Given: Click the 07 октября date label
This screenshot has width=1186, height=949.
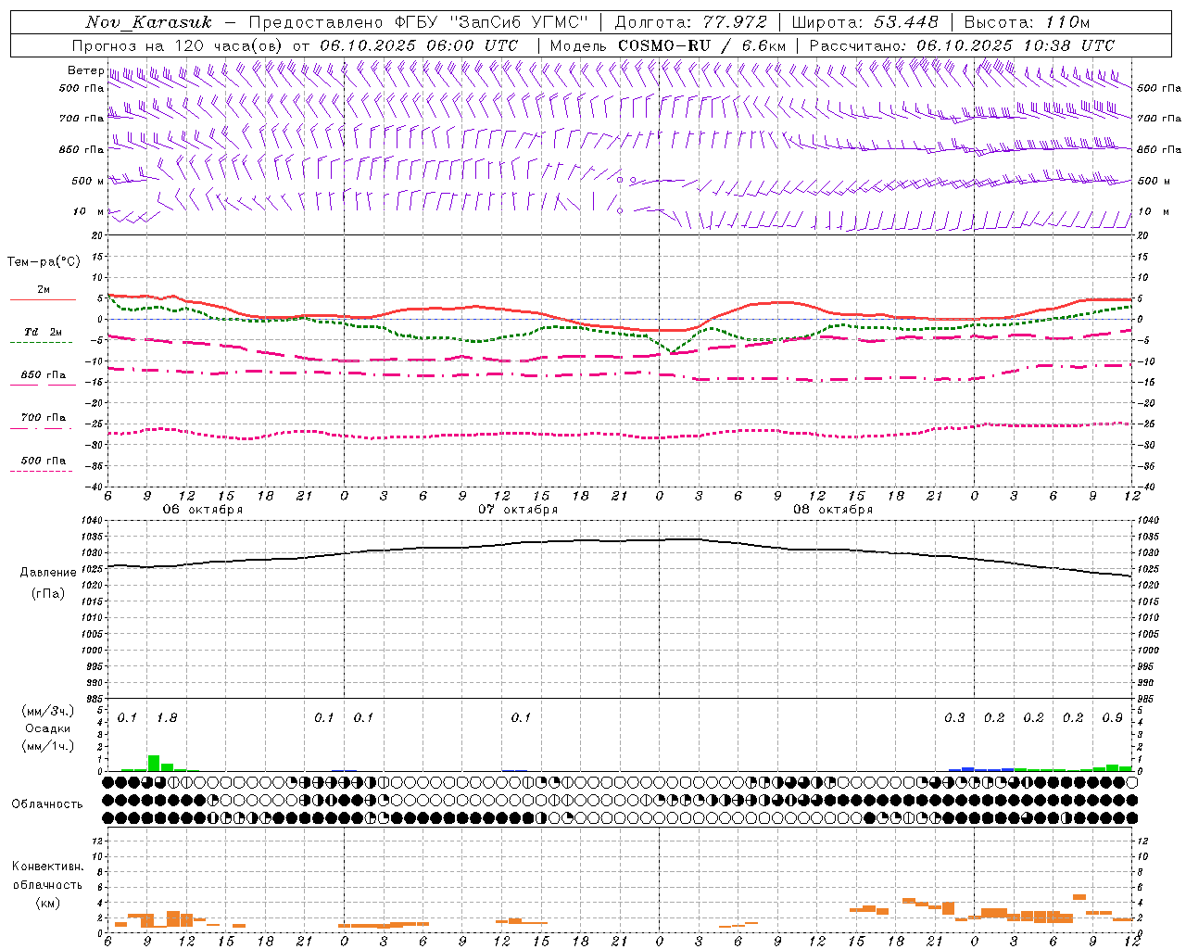Looking at the screenshot, I should point(518,510).
